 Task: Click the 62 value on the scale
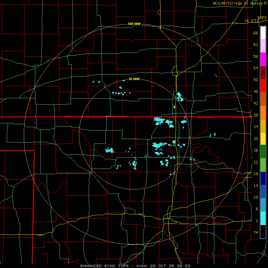tap(256, 45)
